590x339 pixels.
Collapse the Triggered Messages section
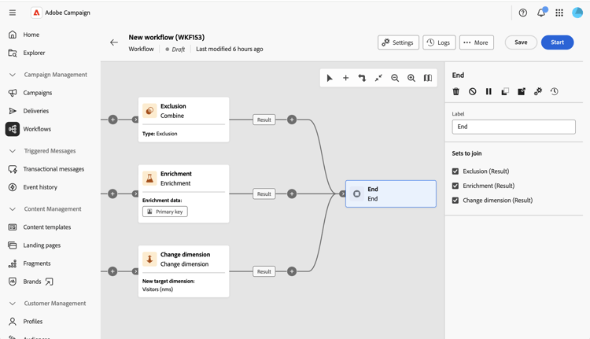[x=13, y=151]
